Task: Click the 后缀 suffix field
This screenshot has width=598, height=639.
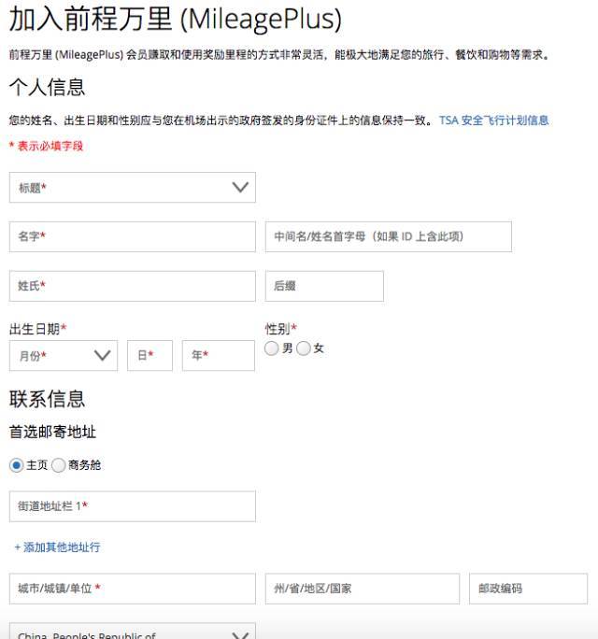Action: (x=324, y=286)
